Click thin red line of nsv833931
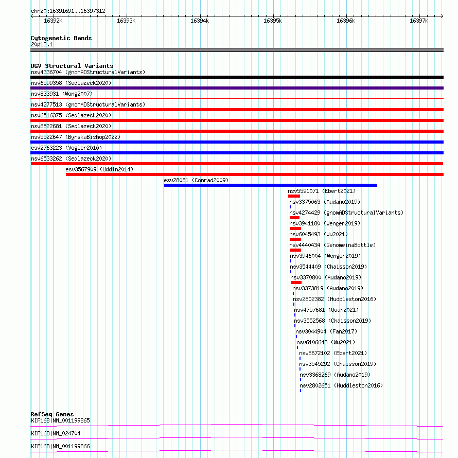This screenshot has height=458, width=458. (237, 99)
